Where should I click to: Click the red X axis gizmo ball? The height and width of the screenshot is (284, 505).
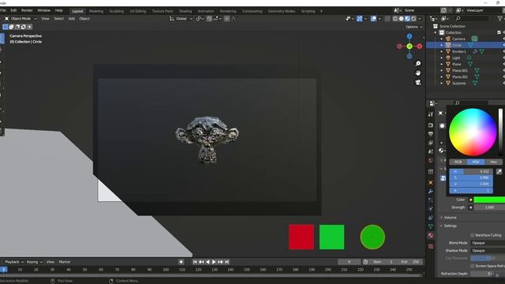(x=419, y=47)
